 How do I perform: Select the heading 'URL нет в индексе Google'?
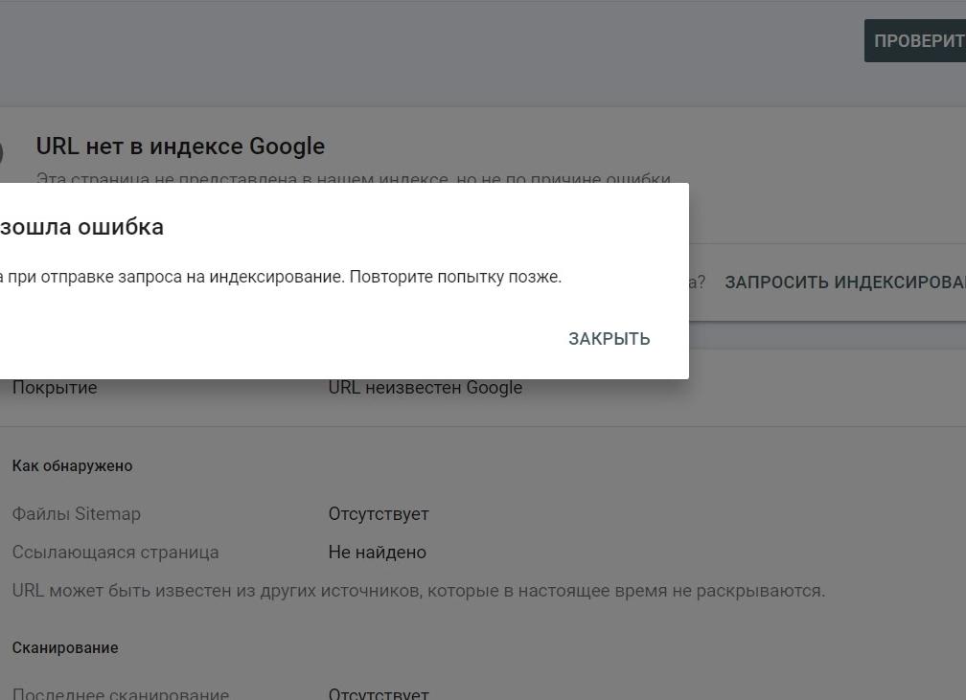pos(180,147)
